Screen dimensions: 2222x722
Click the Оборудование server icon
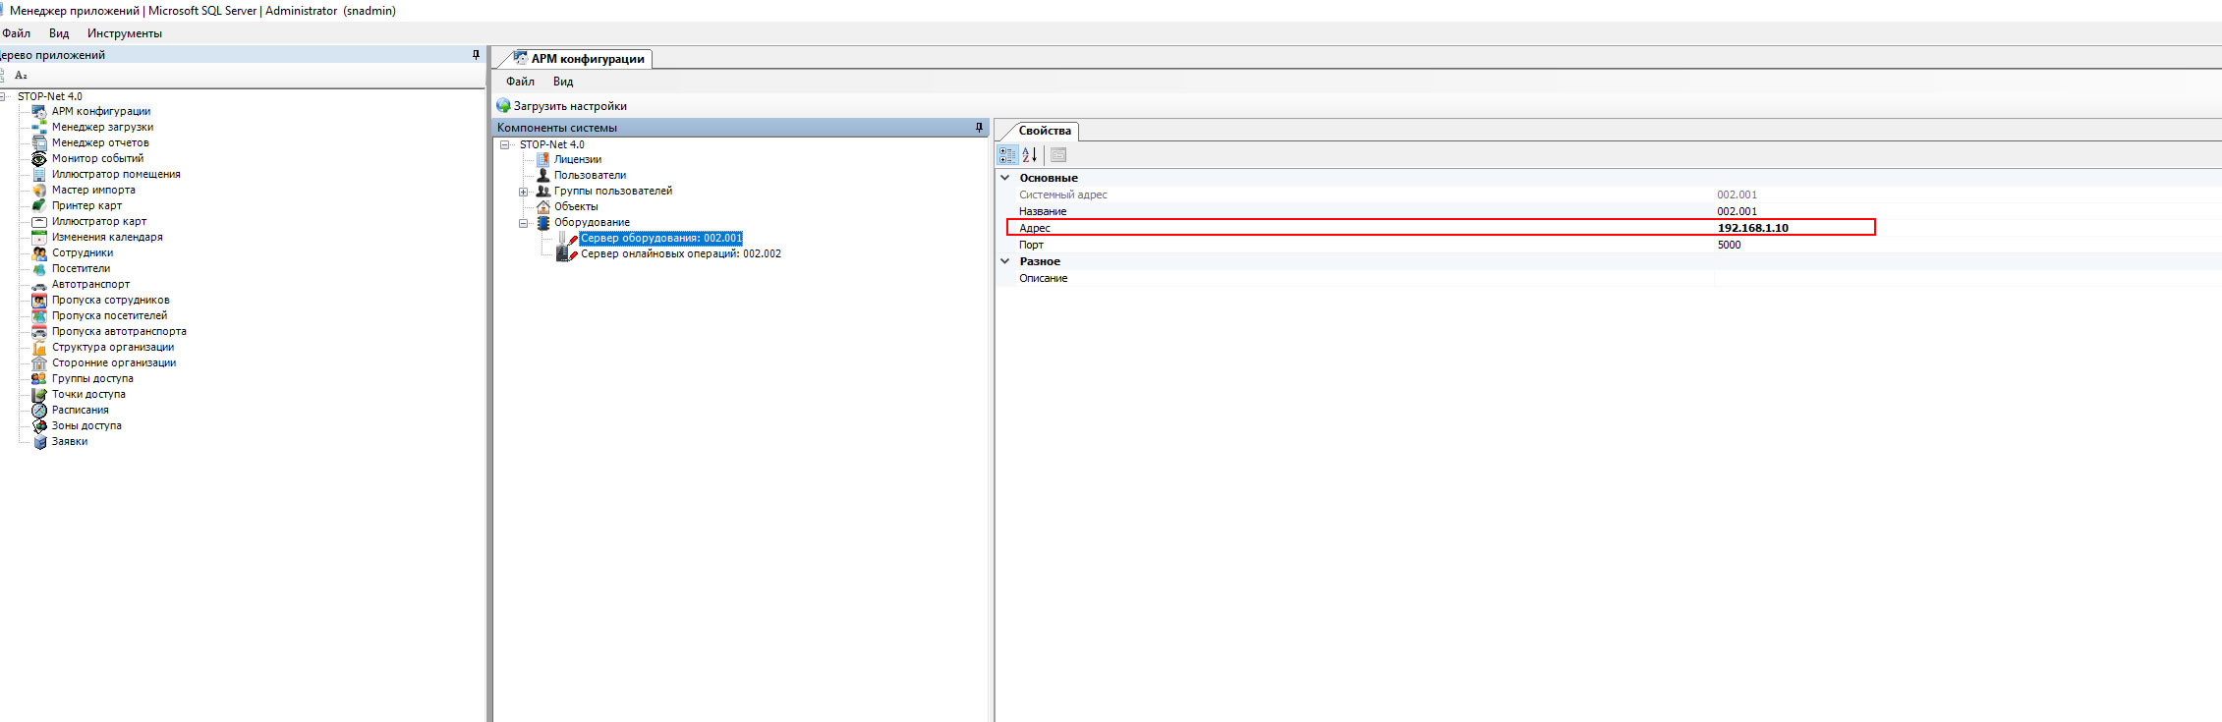click(x=542, y=222)
